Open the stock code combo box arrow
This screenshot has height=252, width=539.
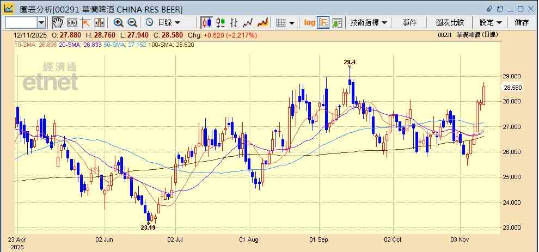41,22
